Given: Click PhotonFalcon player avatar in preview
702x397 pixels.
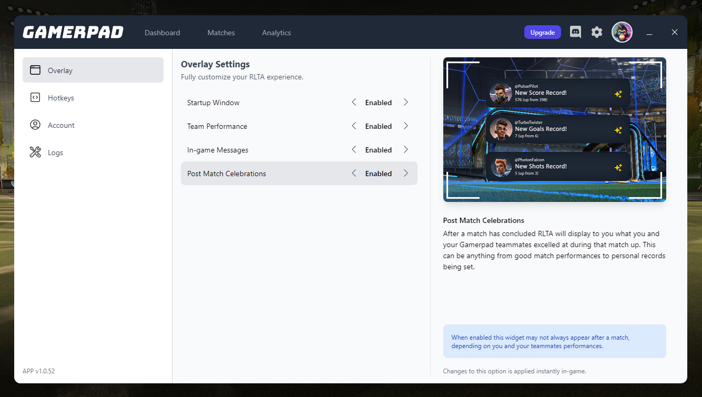Looking at the screenshot, I should coord(501,167).
